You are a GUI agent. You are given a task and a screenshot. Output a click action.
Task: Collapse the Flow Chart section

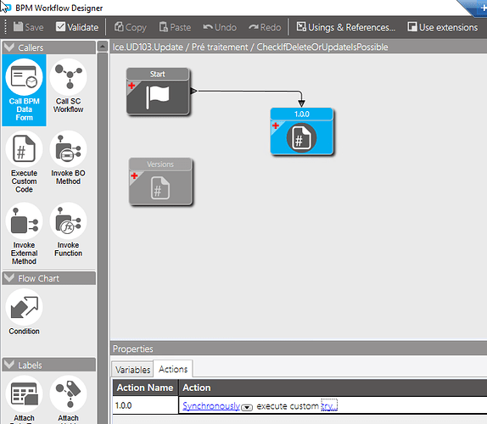(9, 278)
